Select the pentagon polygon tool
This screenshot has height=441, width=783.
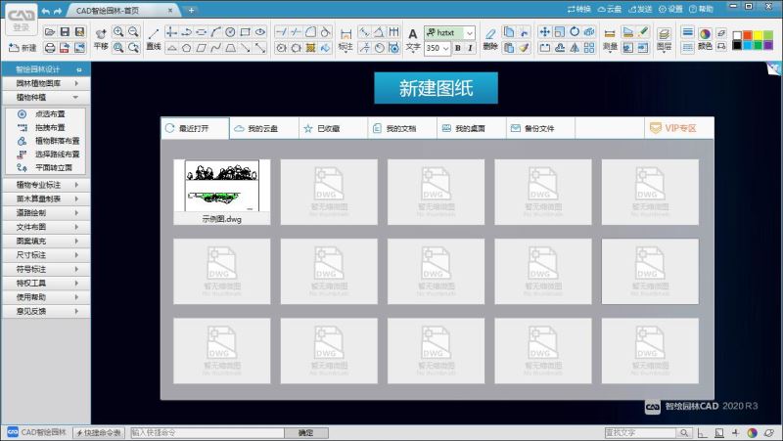point(186,47)
